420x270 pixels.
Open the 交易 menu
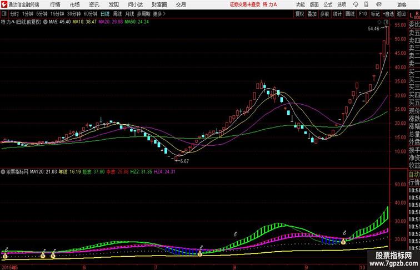pyautogui.click(x=181, y=4)
